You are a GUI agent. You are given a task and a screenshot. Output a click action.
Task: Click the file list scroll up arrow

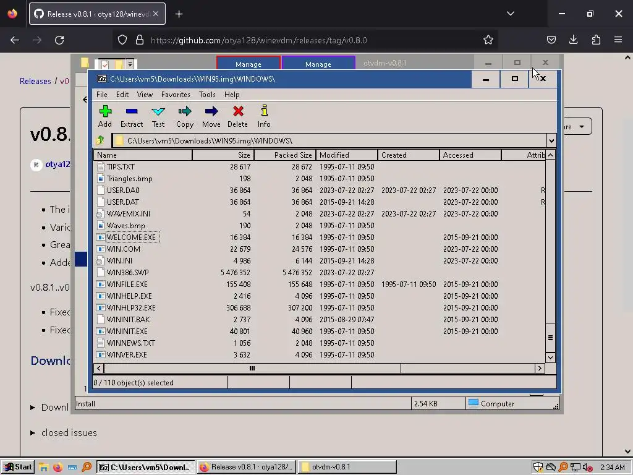point(550,155)
